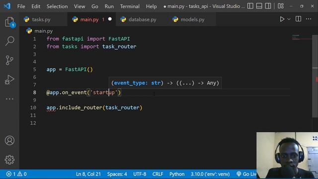Go to line via Ln 8, Col 21
This screenshot has height=179, width=318.
point(88,174)
